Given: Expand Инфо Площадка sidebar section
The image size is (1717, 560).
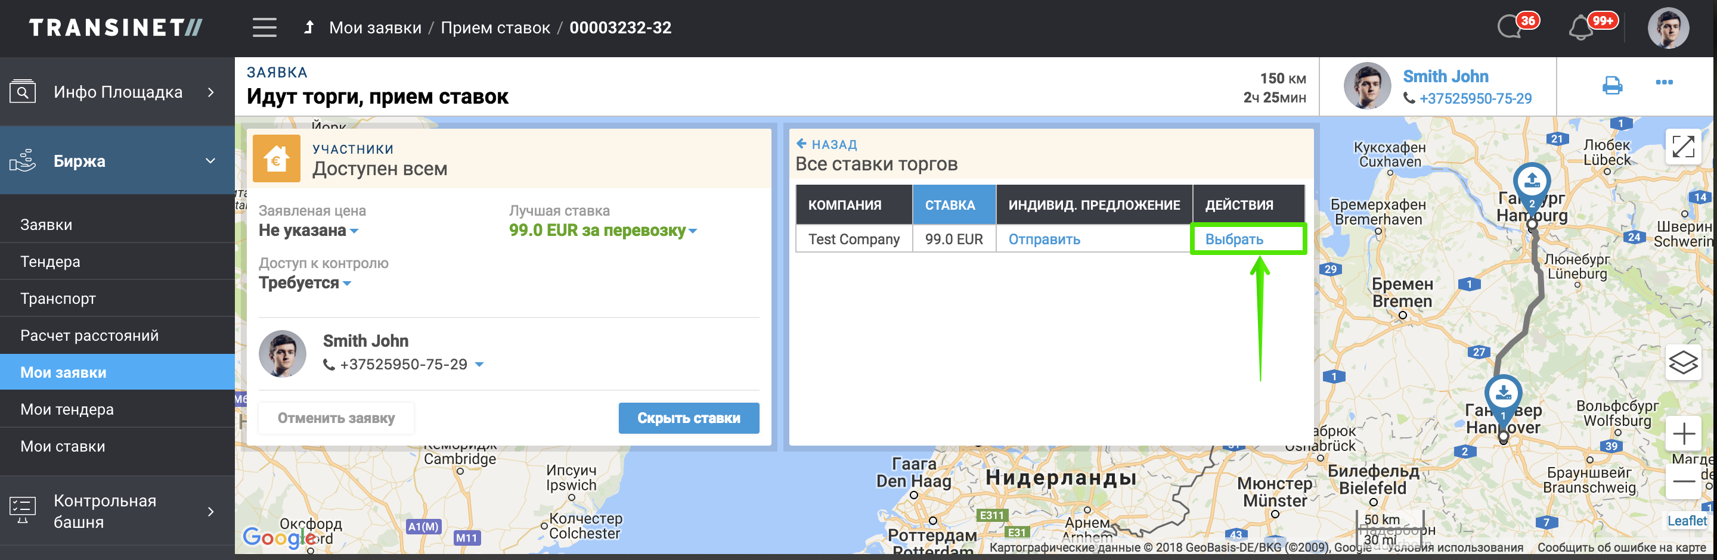Looking at the screenshot, I should coord(210,92).
